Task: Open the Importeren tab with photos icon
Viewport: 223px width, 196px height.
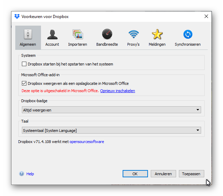Action: coord(77,38)
